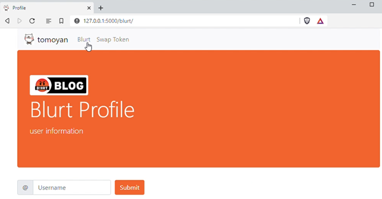The height and width of the screenshot is (199, 382).
Task: Open reader mode via lines icon
Action: click(49, 21)
